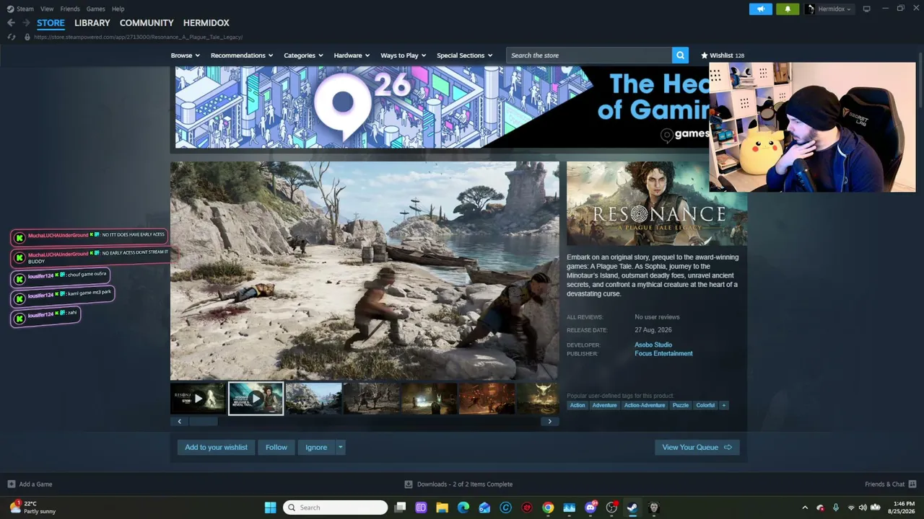This screenshot has height=519, width=924.
Task: Open the Wishlist link
Action: (x=723, y=56)
